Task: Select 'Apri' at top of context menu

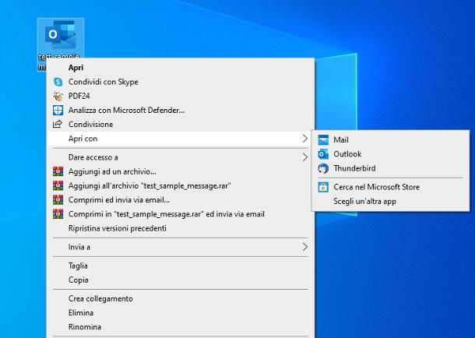Action: tap(76, 68)
